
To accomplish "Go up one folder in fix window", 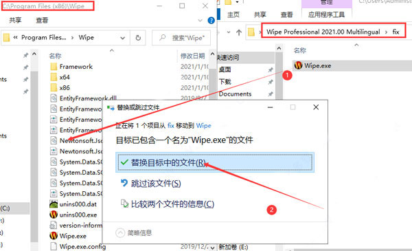I will (x=239, y=32).
